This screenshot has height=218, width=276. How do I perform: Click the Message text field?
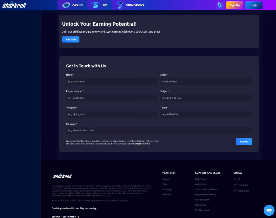pyautogui.click(x=159, y=131)
